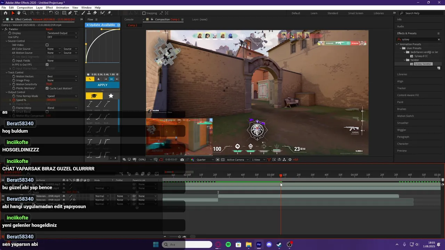Viewport: 445px width, 250px height.
Task: Select the Eraser tool
Action: (x=95, y=13)
